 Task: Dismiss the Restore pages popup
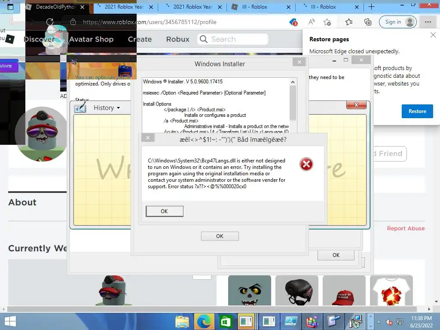coord(433,35)
